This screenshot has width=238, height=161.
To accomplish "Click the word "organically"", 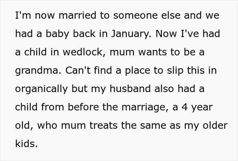I will pos(41,89).
